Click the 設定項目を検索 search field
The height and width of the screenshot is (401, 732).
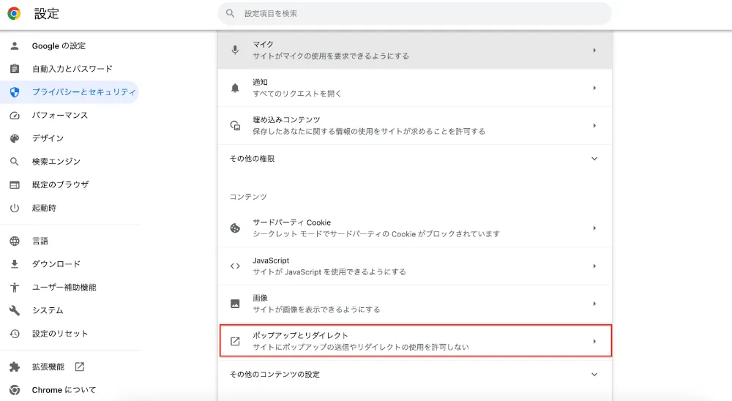click(414, 14)
